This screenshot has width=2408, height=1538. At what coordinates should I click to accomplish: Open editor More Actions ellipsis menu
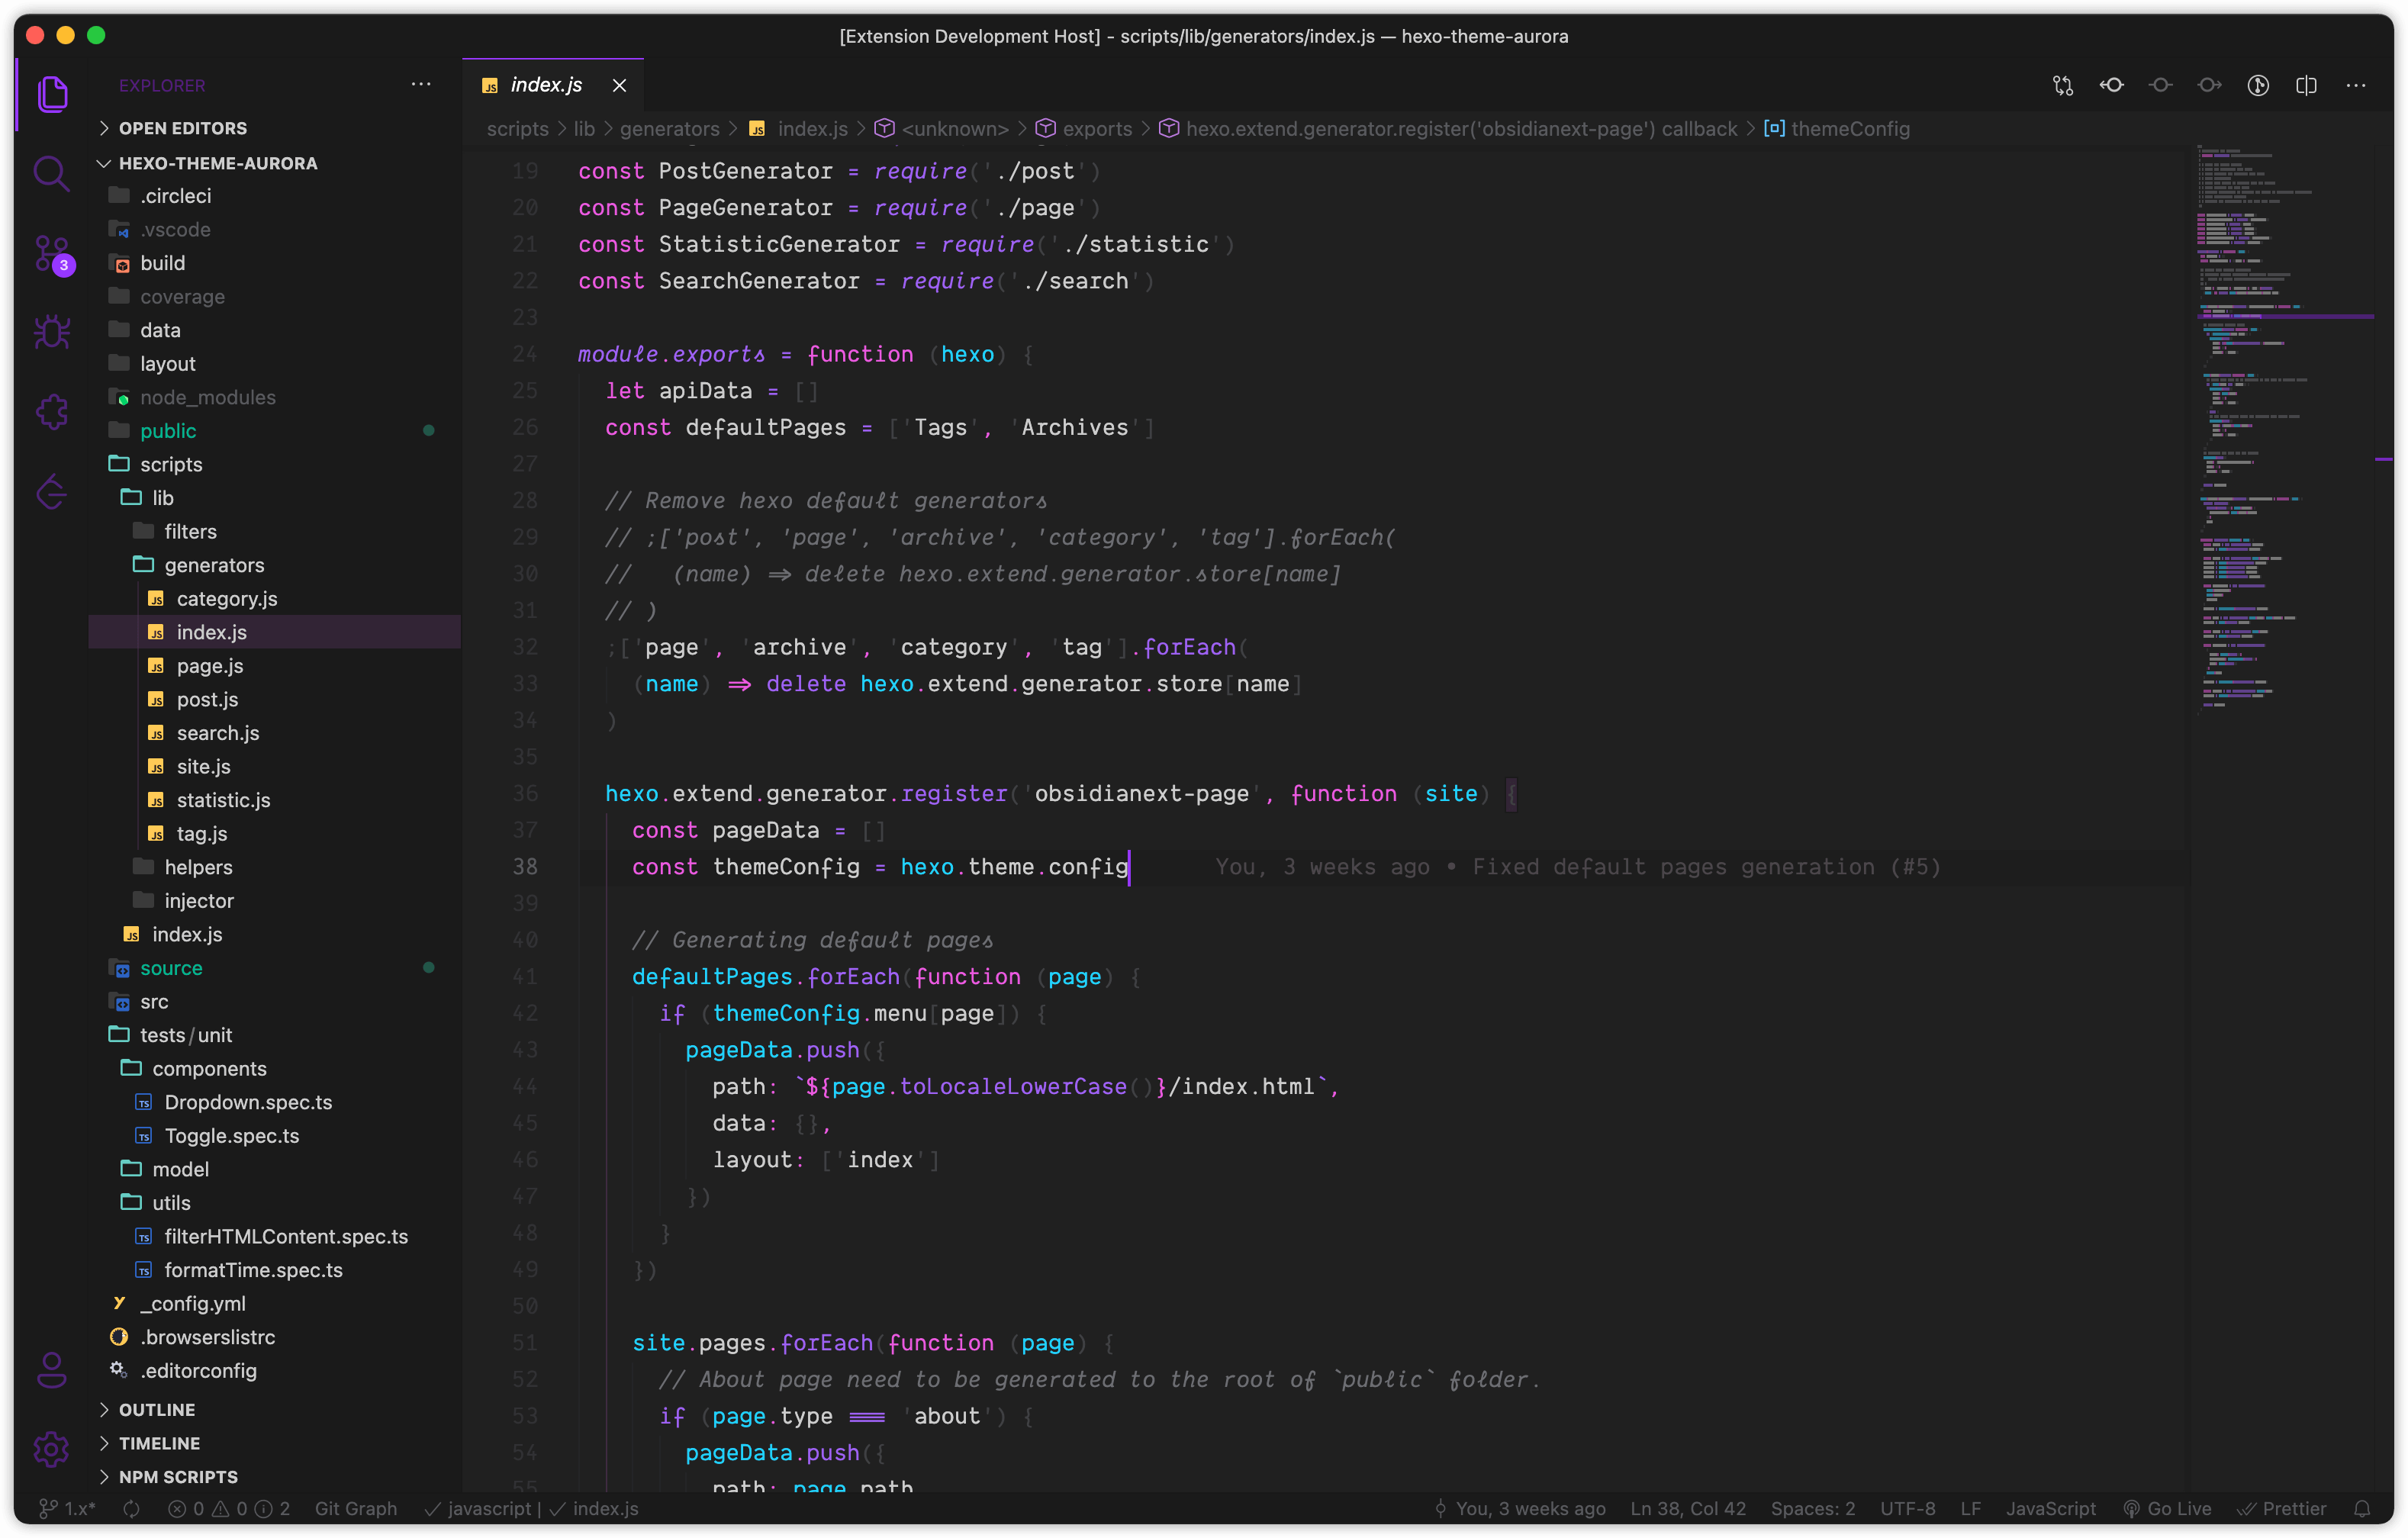[x=2356, y=86]
